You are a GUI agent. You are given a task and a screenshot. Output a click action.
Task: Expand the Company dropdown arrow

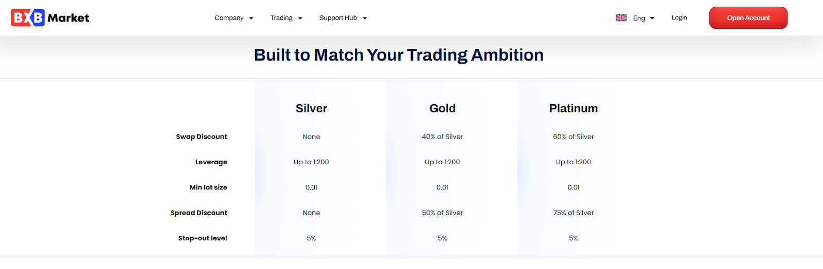[x=251, y=18]
